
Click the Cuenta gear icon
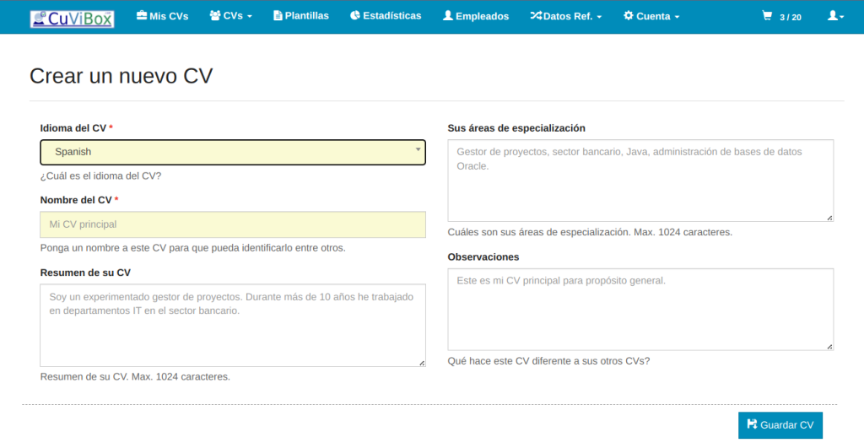coord(628,16)
